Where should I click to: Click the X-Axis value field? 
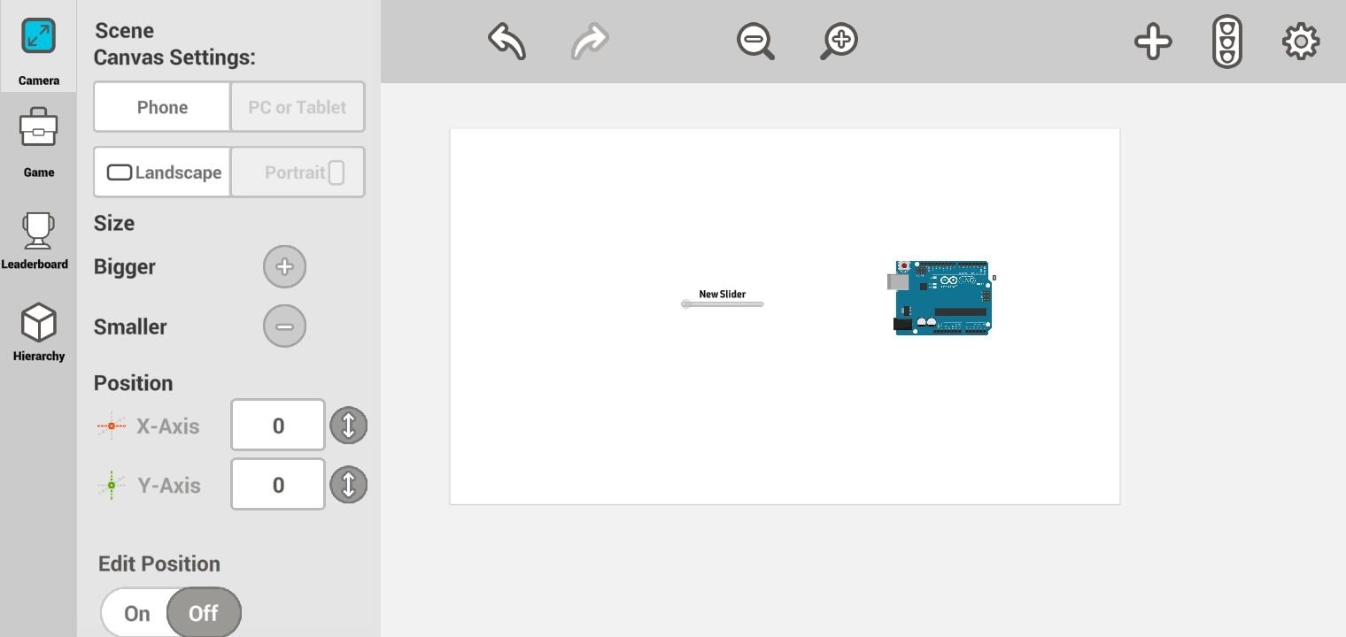click(x=278, y=426)
